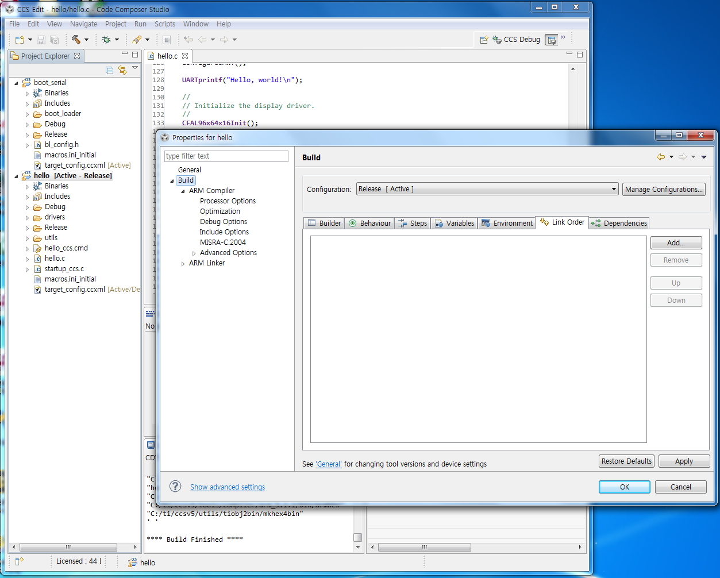The image size is (720, 578).
Task: Switch to CCS Debug perspective
Action: pyautogui.click(x=517, y=40)
